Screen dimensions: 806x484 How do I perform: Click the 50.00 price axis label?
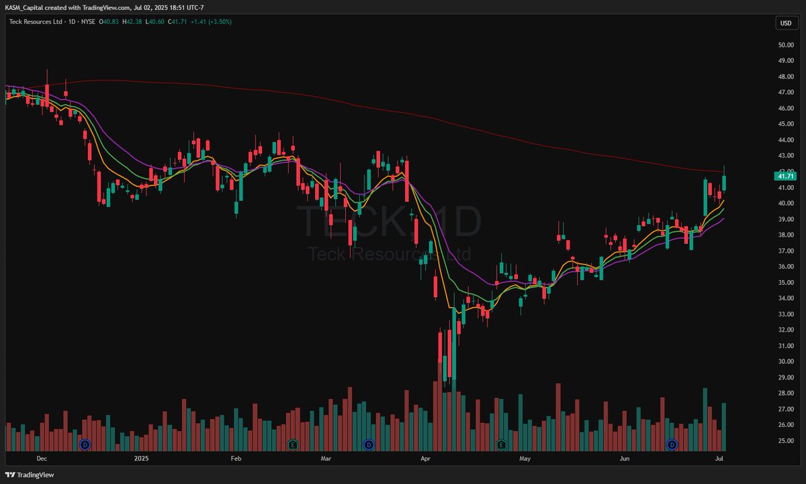pyautogui.click(x=787, y=45)
